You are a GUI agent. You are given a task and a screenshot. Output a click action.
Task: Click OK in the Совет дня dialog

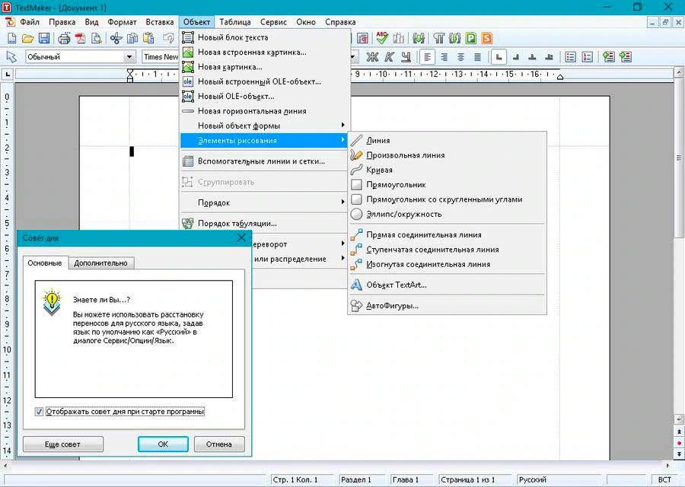tap(163, 444)
